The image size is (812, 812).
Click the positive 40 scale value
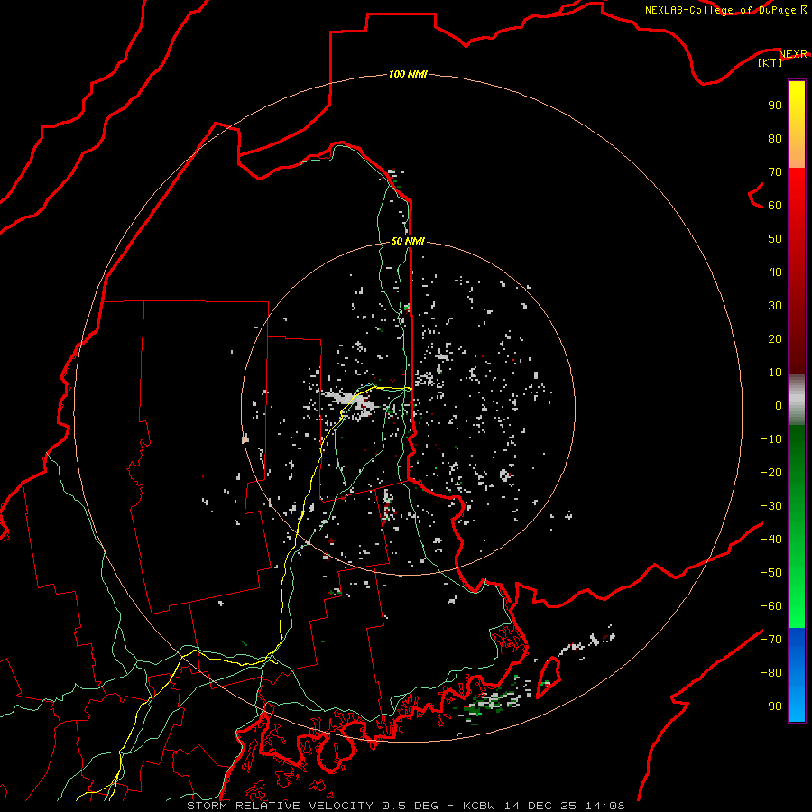(x=775, y=272)
